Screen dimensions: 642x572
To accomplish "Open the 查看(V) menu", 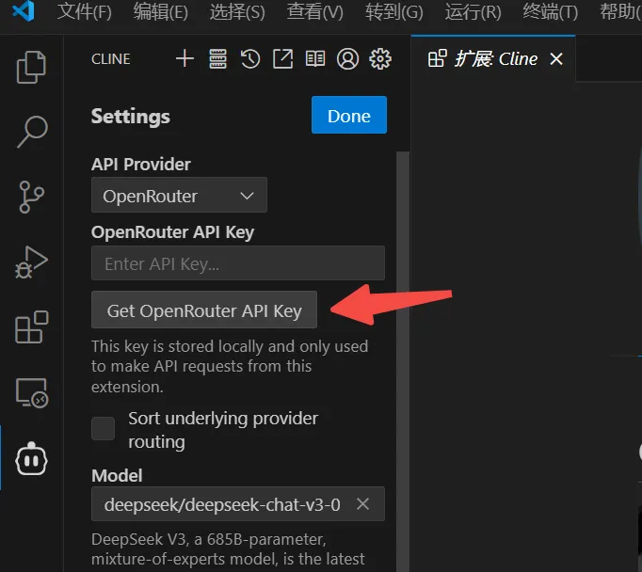I will click(314, 11).
